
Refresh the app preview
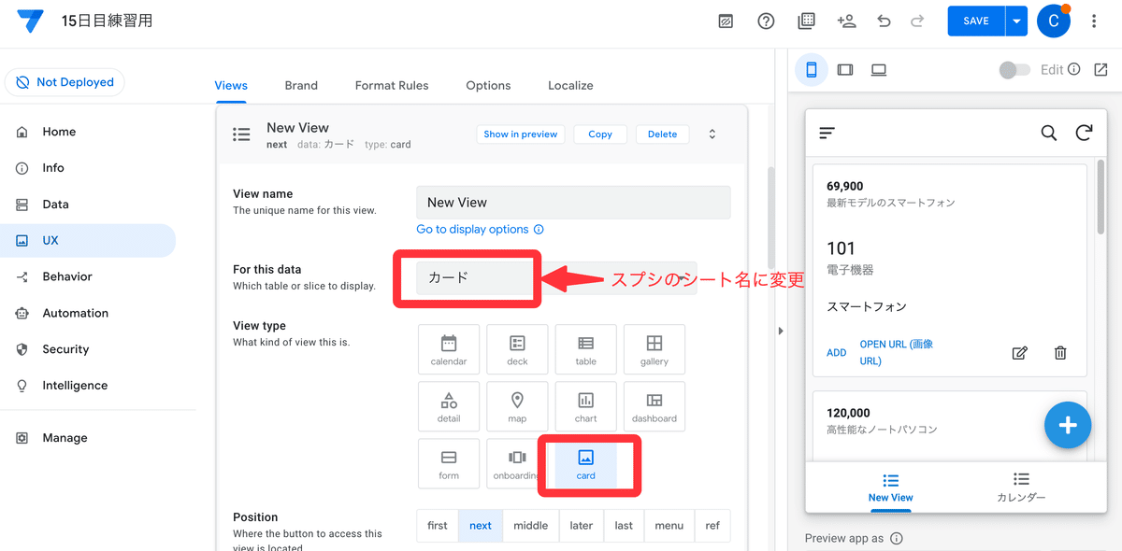click(1085, 133)
